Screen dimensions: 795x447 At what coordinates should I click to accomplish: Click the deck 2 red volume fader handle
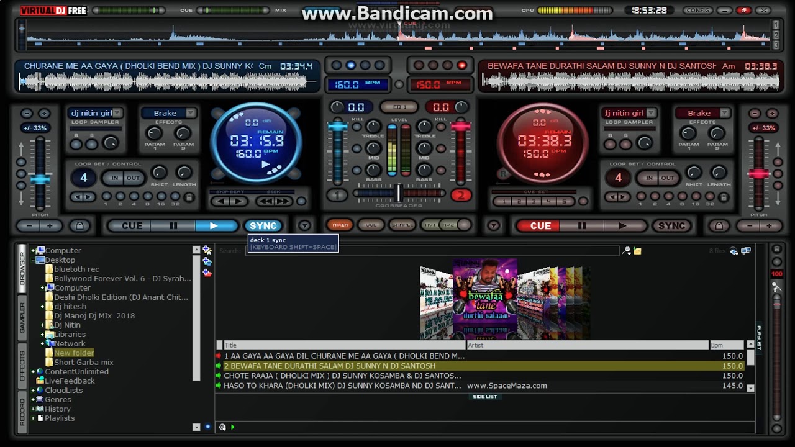460,127
